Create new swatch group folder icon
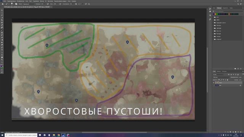 (x=235, y=68)
